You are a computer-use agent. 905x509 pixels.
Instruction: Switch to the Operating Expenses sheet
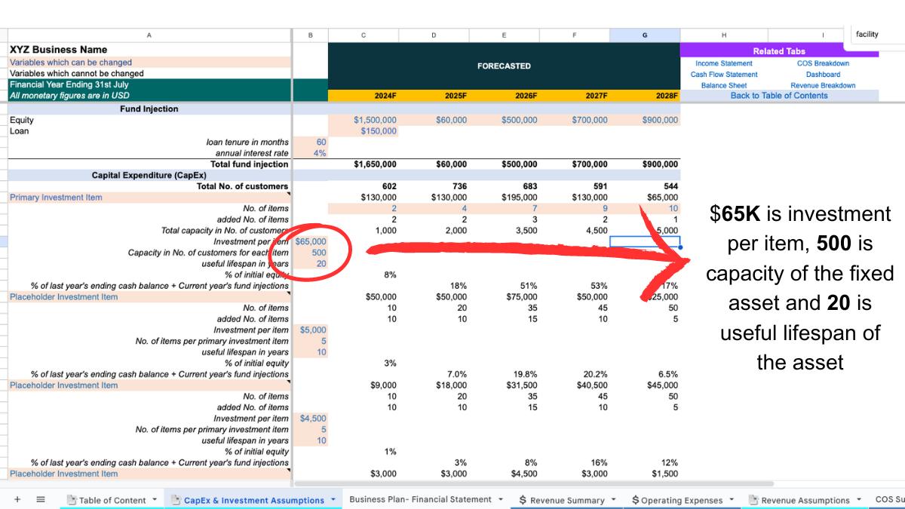(x=683, y=500)
